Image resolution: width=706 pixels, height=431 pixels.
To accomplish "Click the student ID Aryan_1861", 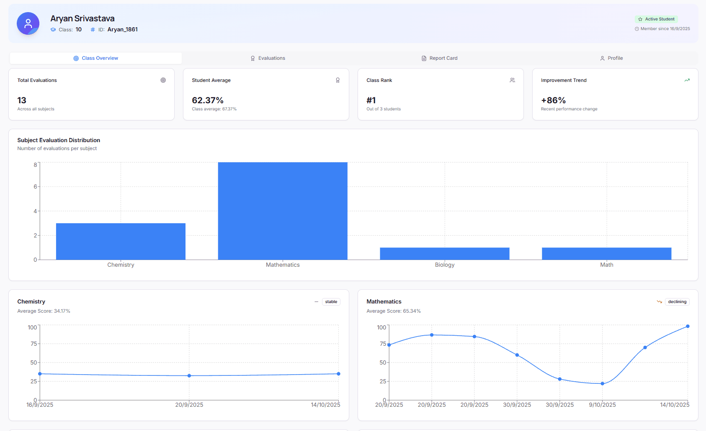I will click(123, 30).
